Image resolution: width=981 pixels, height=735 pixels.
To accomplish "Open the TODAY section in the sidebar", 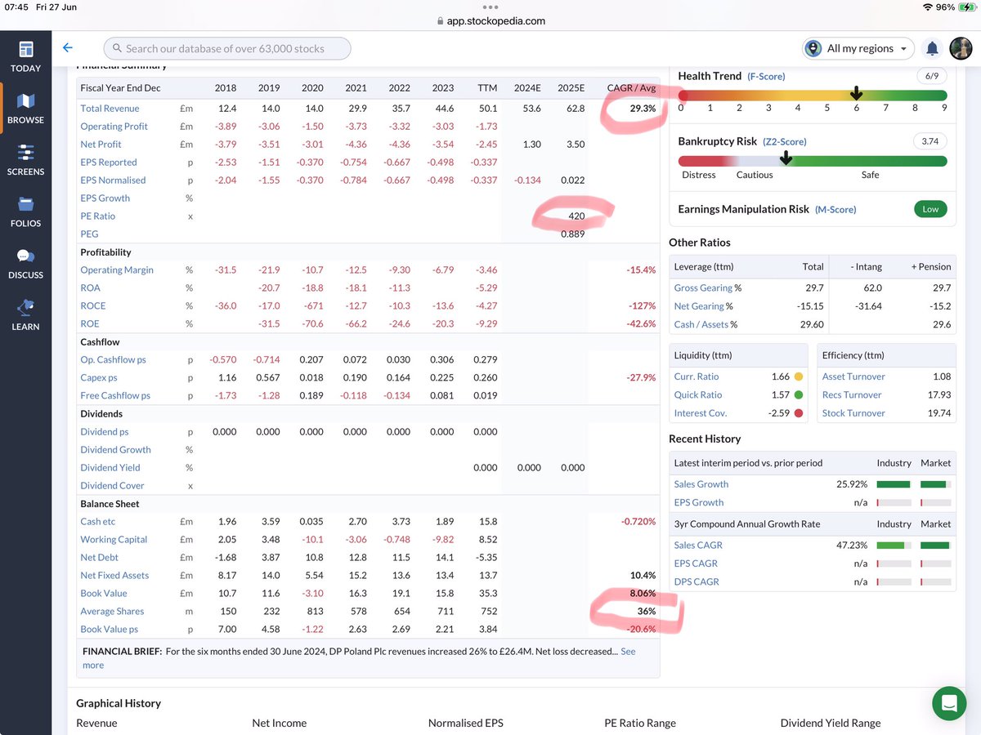I will pos(25,56).
